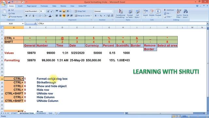The image size is (209, 118).
Task: Increase decimal places
Action: point(108,16)
